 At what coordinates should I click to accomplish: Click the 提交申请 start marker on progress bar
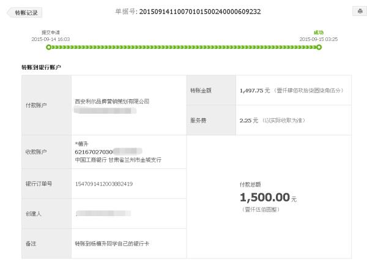point(49,47)
